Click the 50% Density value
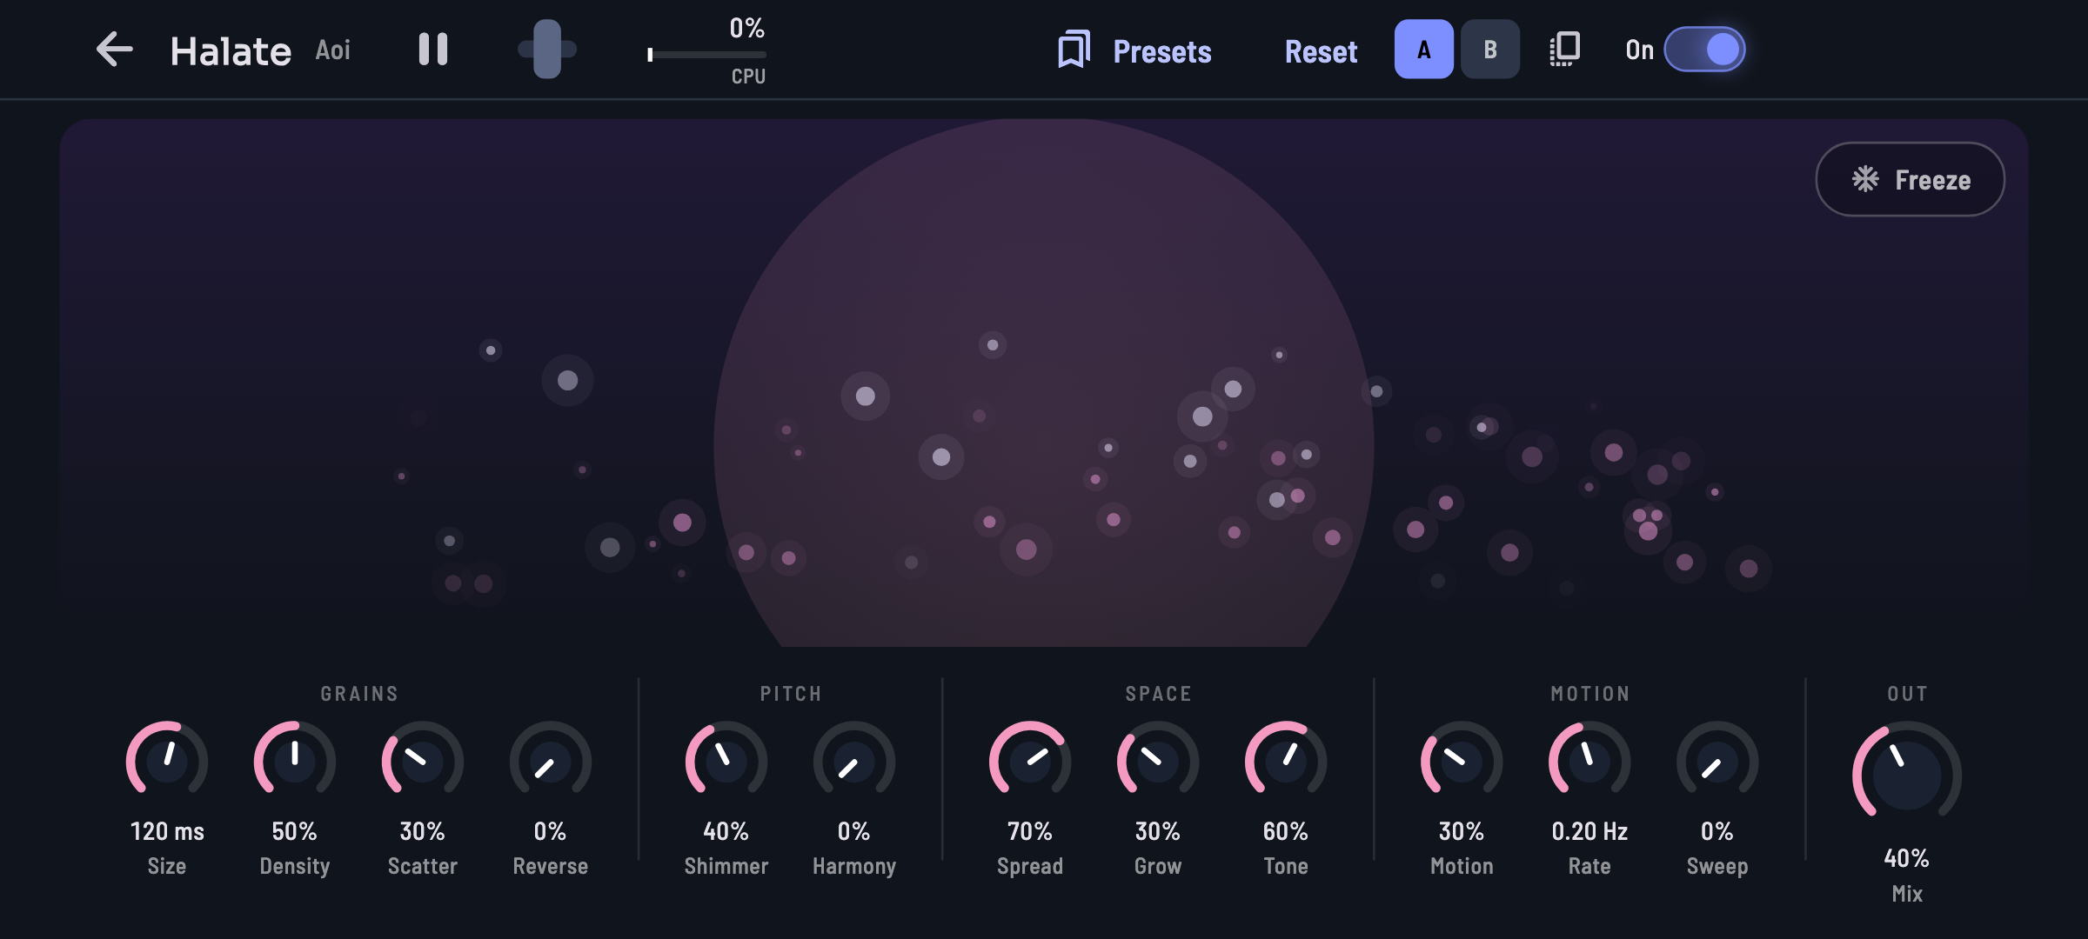 [295, 831]
